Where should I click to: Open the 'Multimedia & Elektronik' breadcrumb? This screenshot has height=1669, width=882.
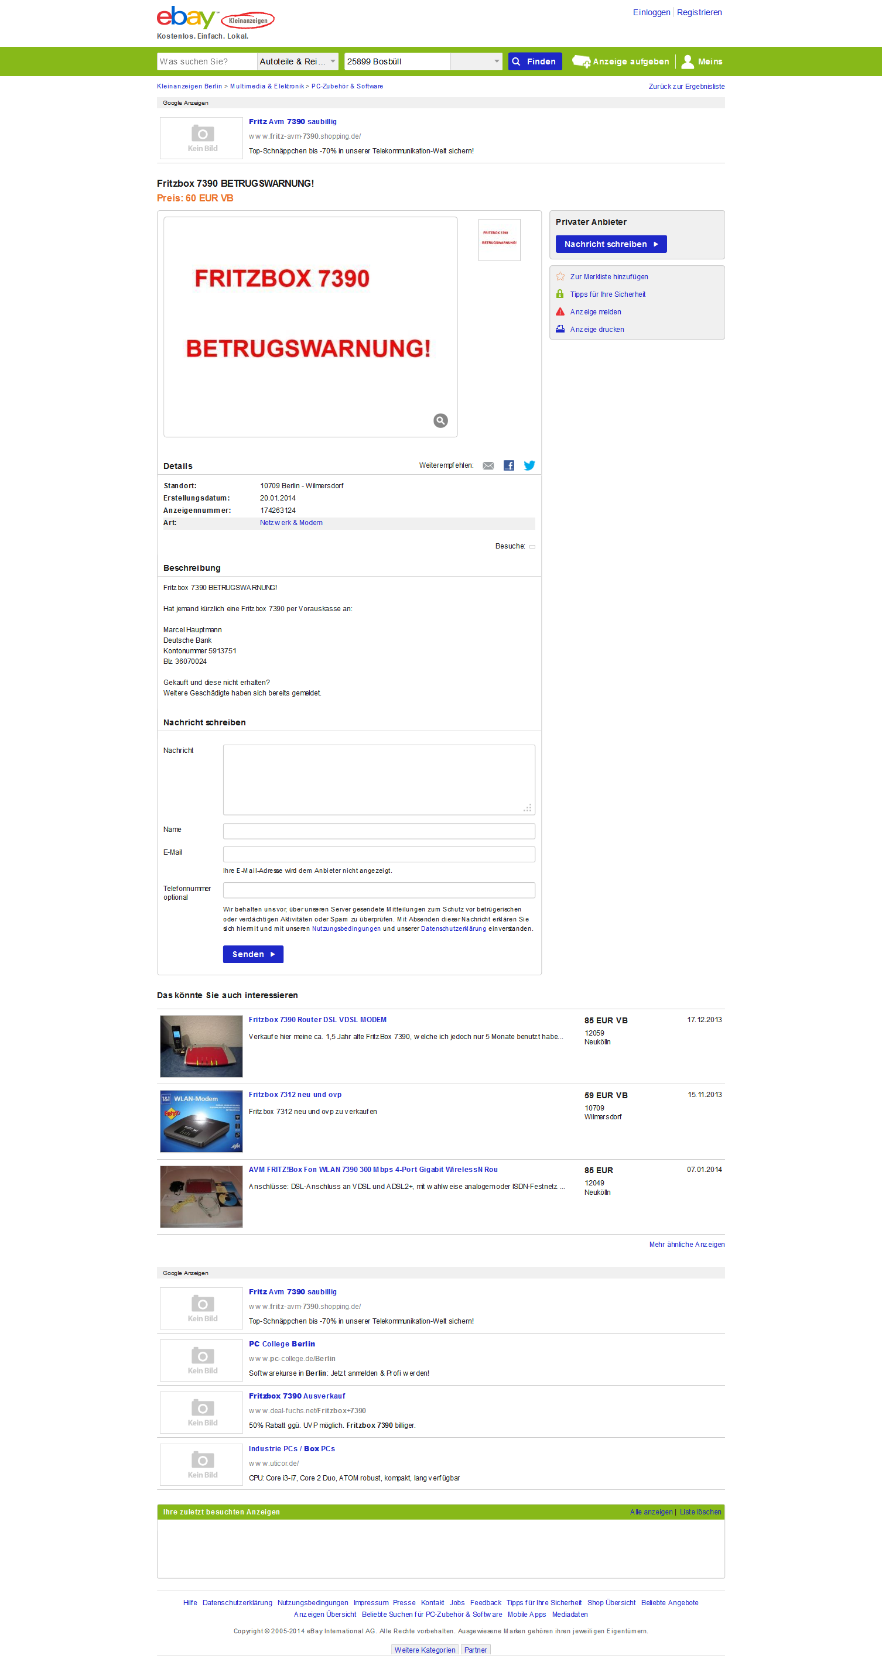click(267, 87)
